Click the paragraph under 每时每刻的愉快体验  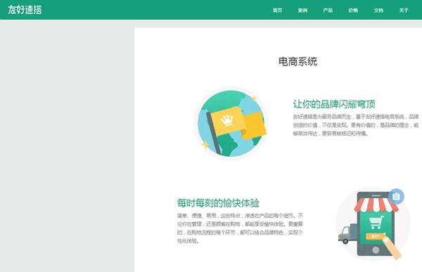tap(240, 228)
